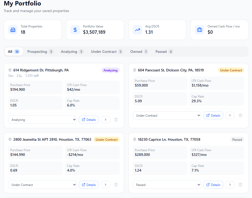Screen dimensions: 252x198
Task: Click the building icon on Total Properties card
Action: click(x=13, y=30)
